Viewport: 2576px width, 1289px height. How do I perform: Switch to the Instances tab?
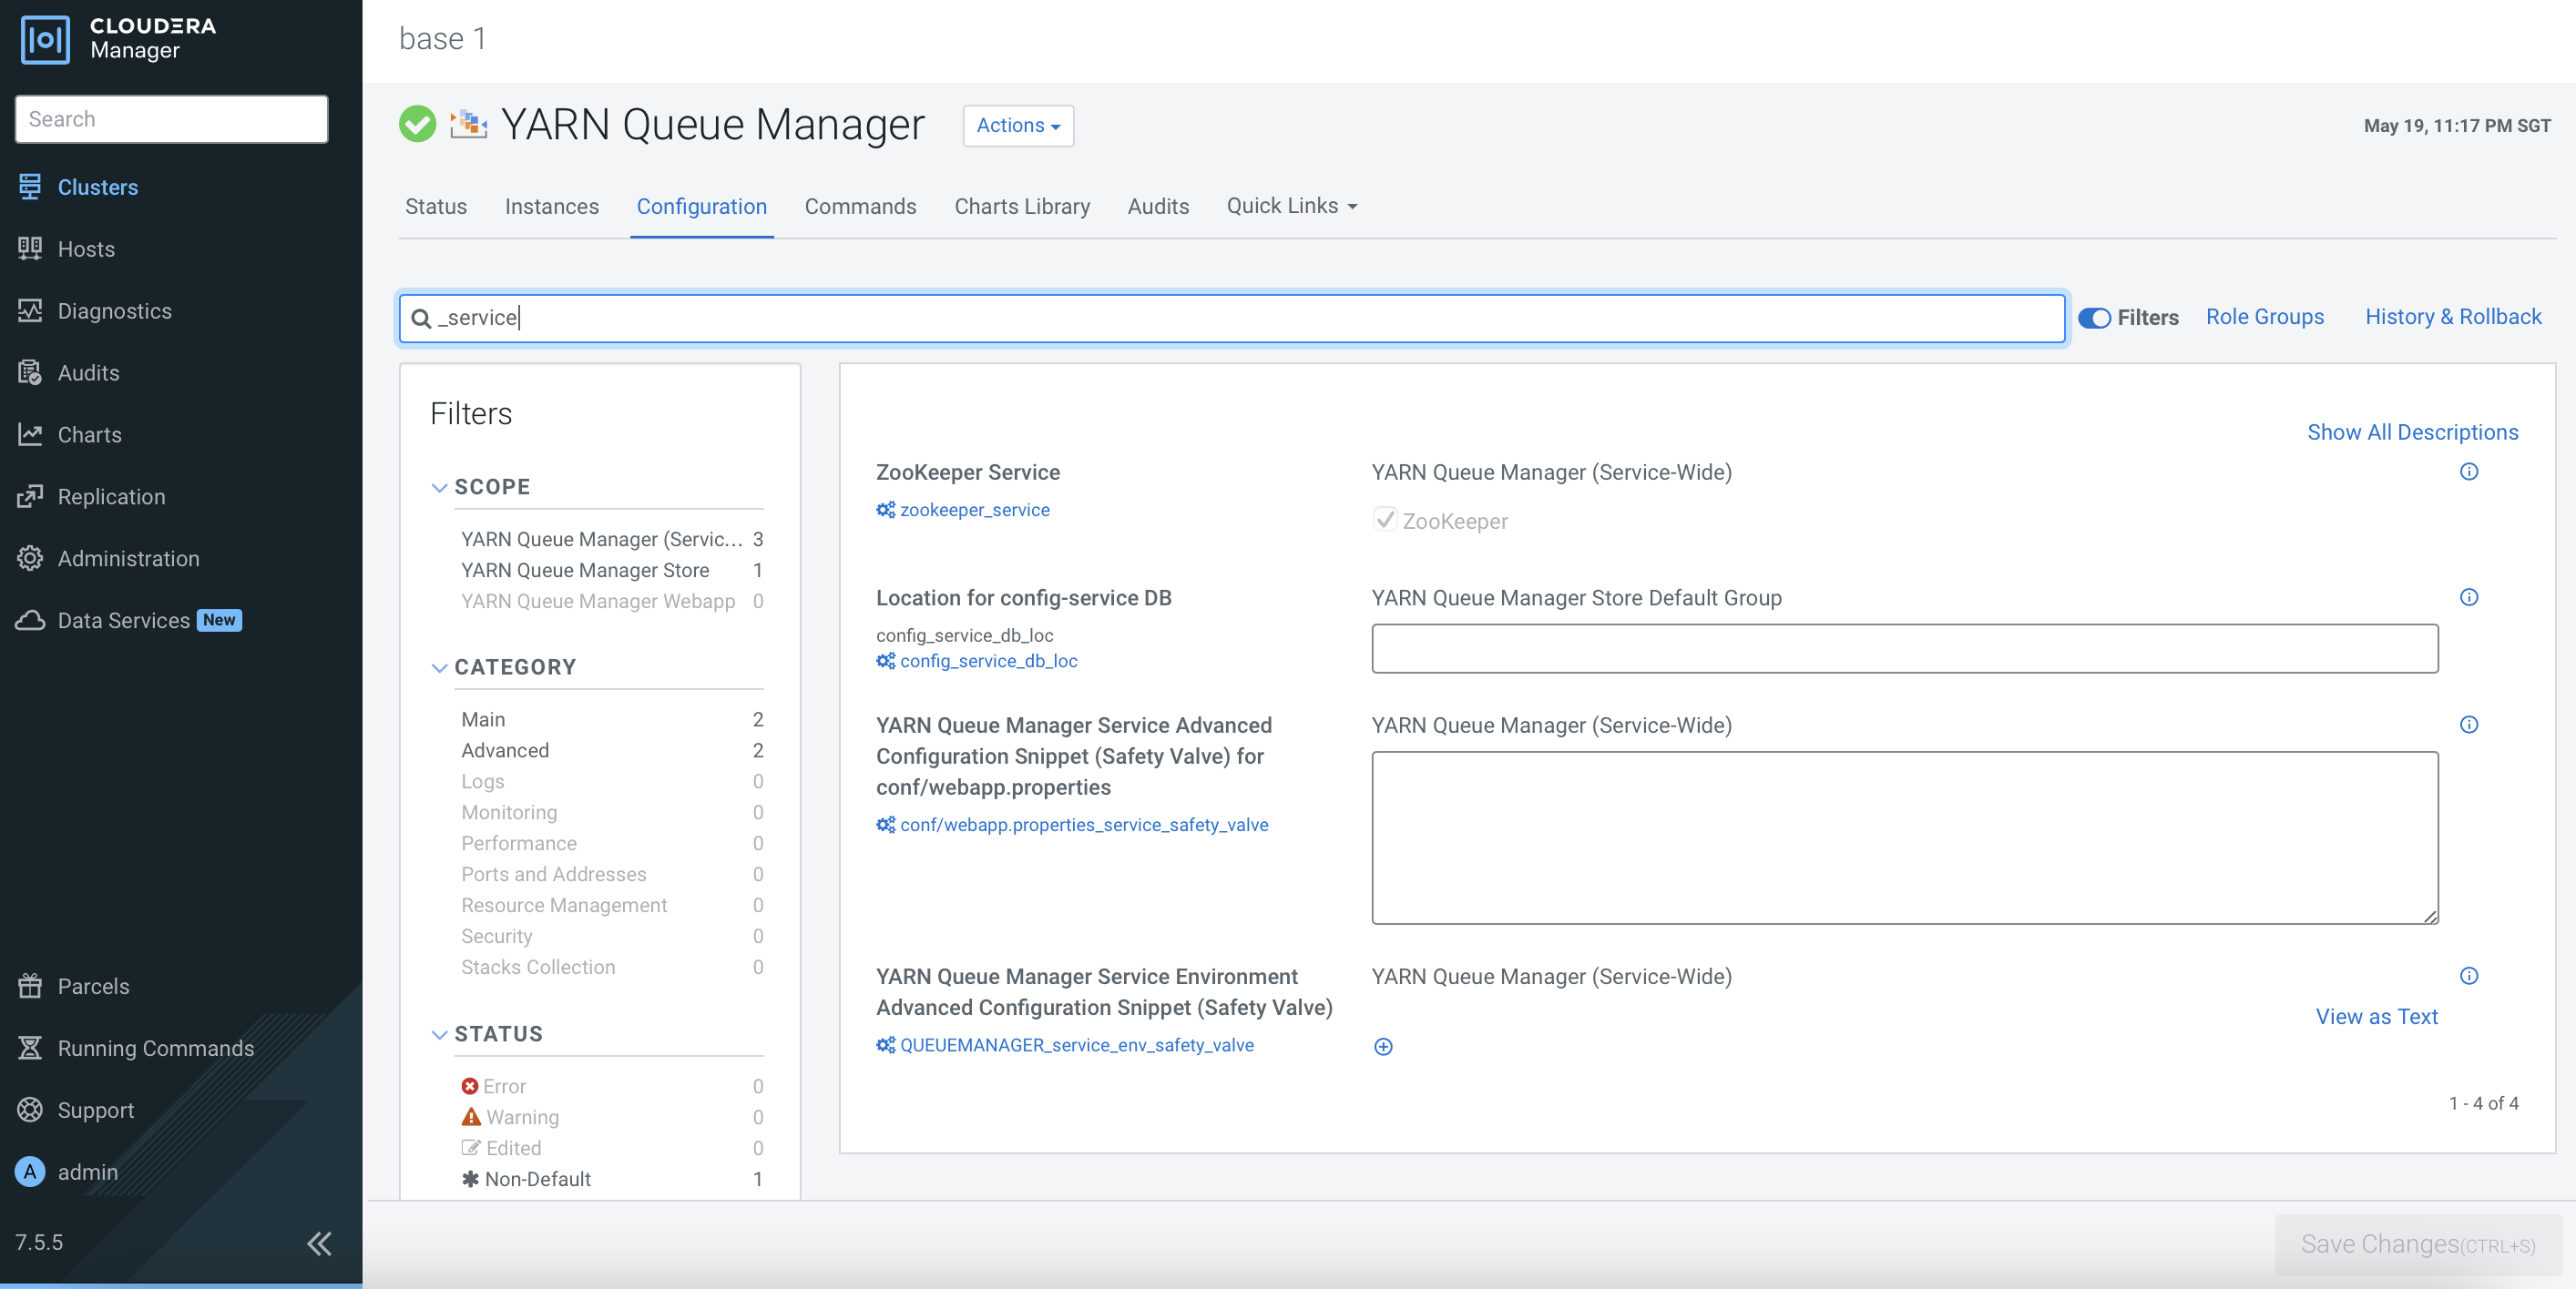[x=551, y=207]
